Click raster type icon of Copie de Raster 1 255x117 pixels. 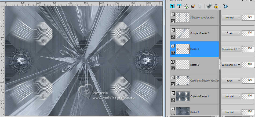[x=173, y=93]
